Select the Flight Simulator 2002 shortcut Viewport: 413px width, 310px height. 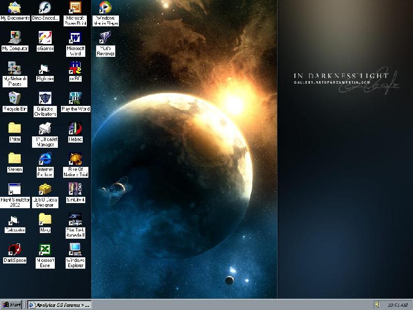14,189
